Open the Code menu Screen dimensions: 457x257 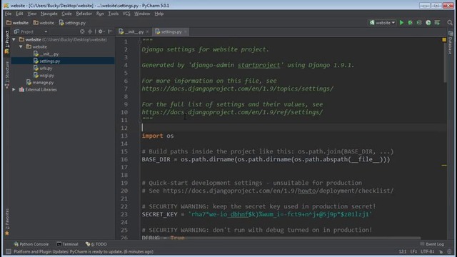point(66,14)
